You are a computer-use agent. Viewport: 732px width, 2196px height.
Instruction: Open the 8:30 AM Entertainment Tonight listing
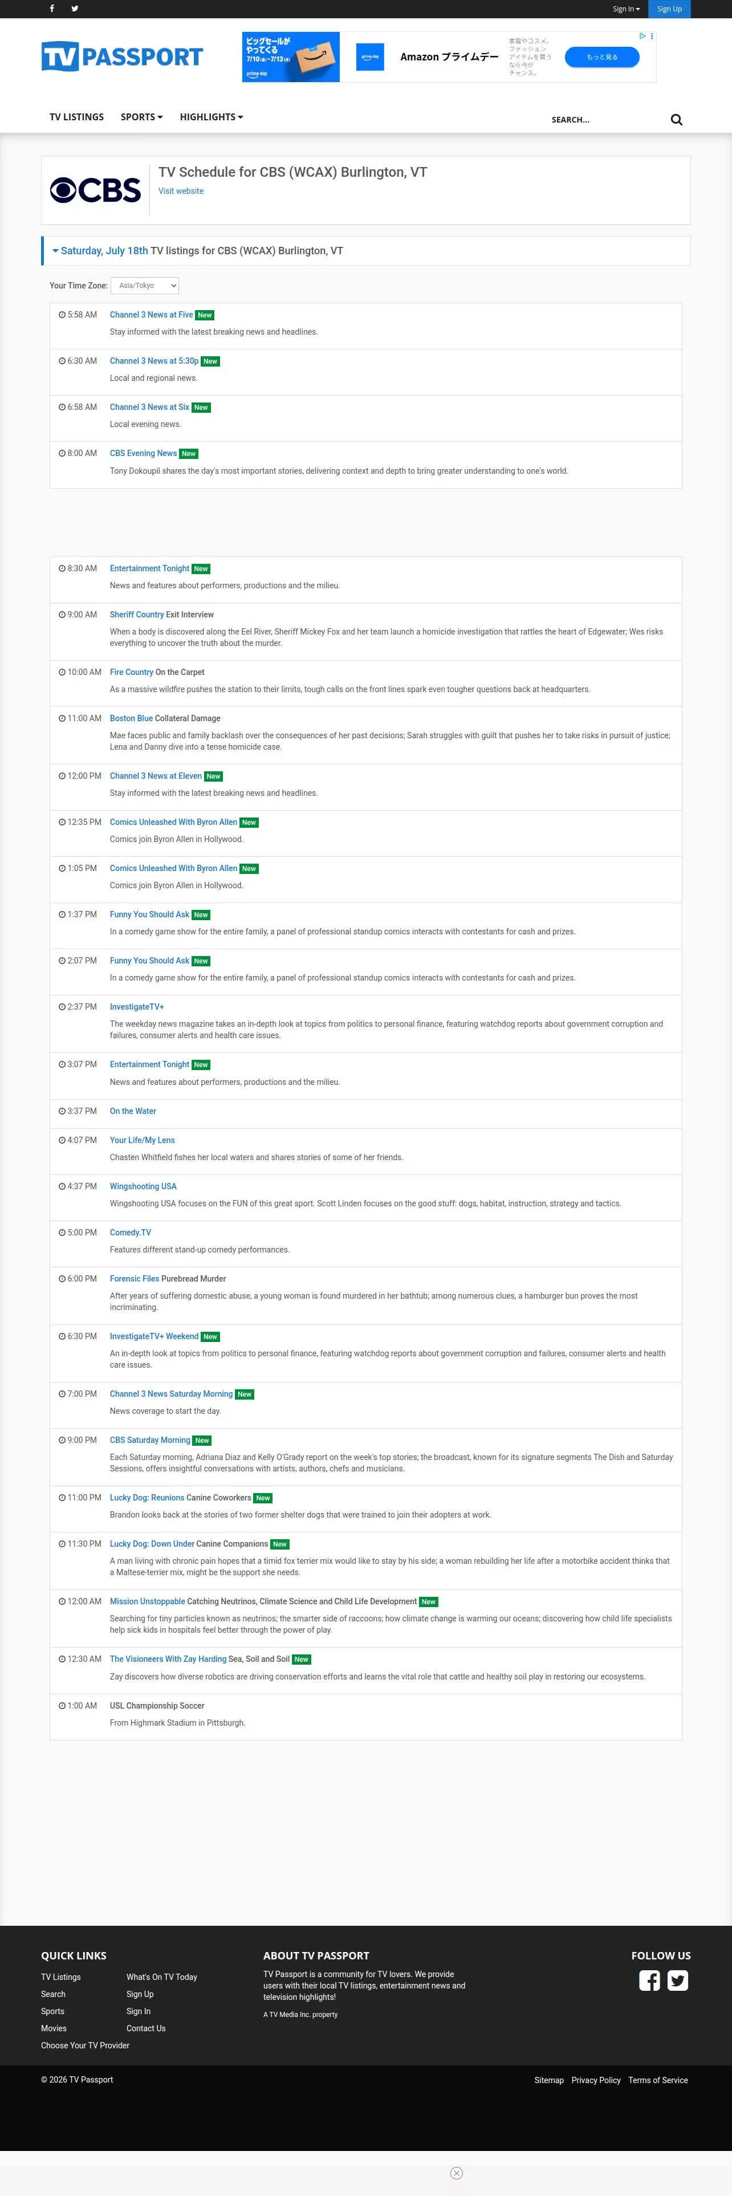pyautogui.click(x=150, y=568)
